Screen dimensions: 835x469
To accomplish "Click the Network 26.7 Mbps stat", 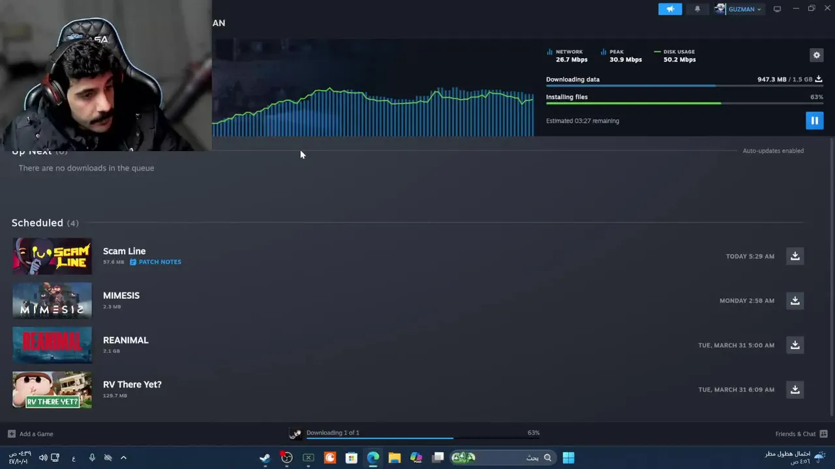I will tap(568, 55).
